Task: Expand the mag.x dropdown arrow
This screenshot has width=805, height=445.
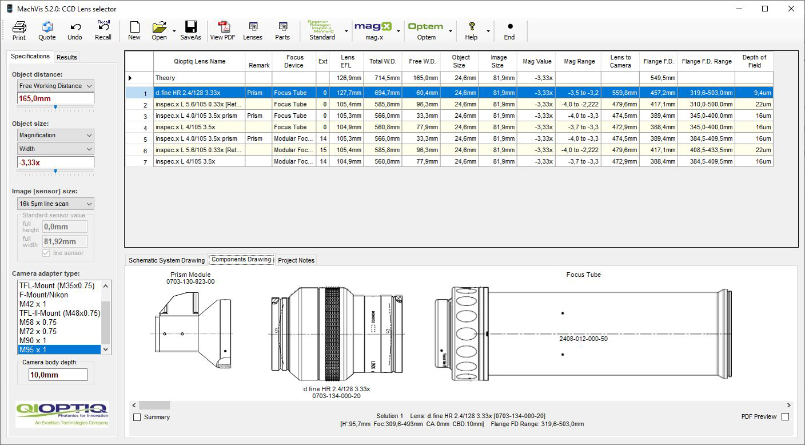Action: point(398,31)
